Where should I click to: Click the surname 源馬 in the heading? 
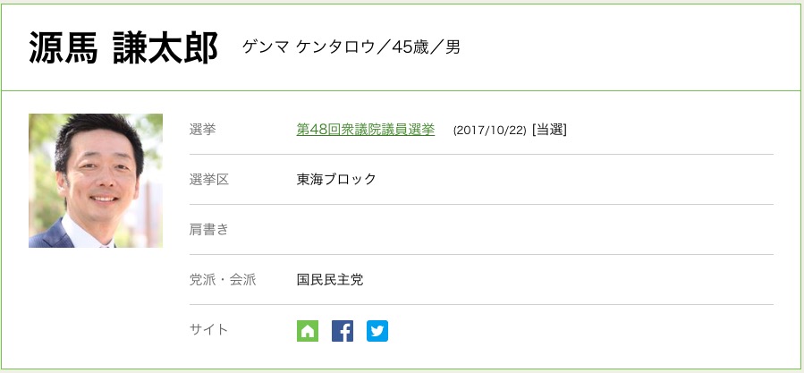(x=62, y=48)
